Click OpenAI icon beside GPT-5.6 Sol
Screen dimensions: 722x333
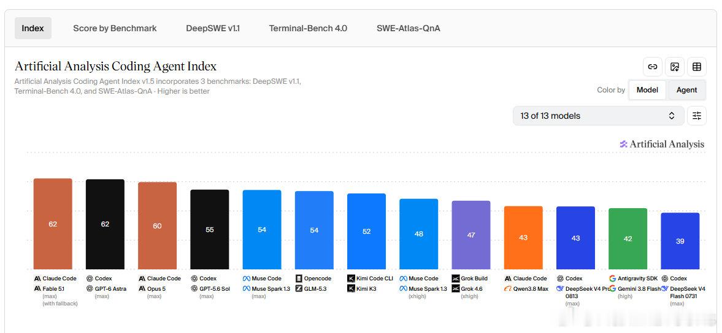tap(194, 289)
